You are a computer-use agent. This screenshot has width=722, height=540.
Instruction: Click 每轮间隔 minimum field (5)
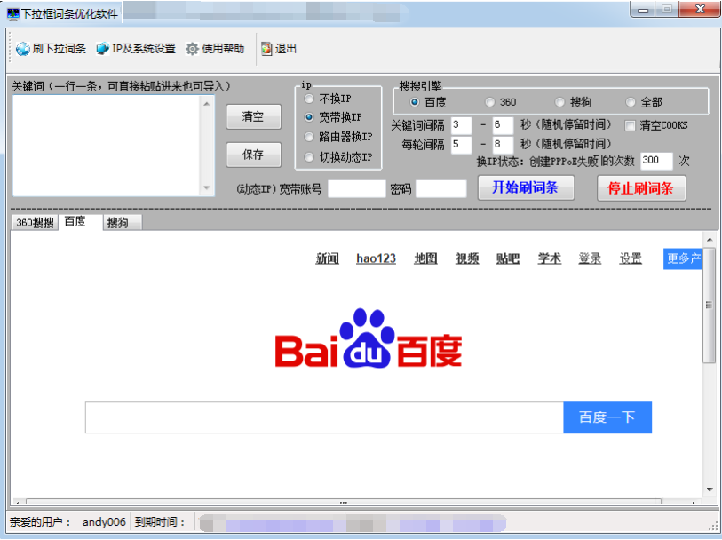461,145
